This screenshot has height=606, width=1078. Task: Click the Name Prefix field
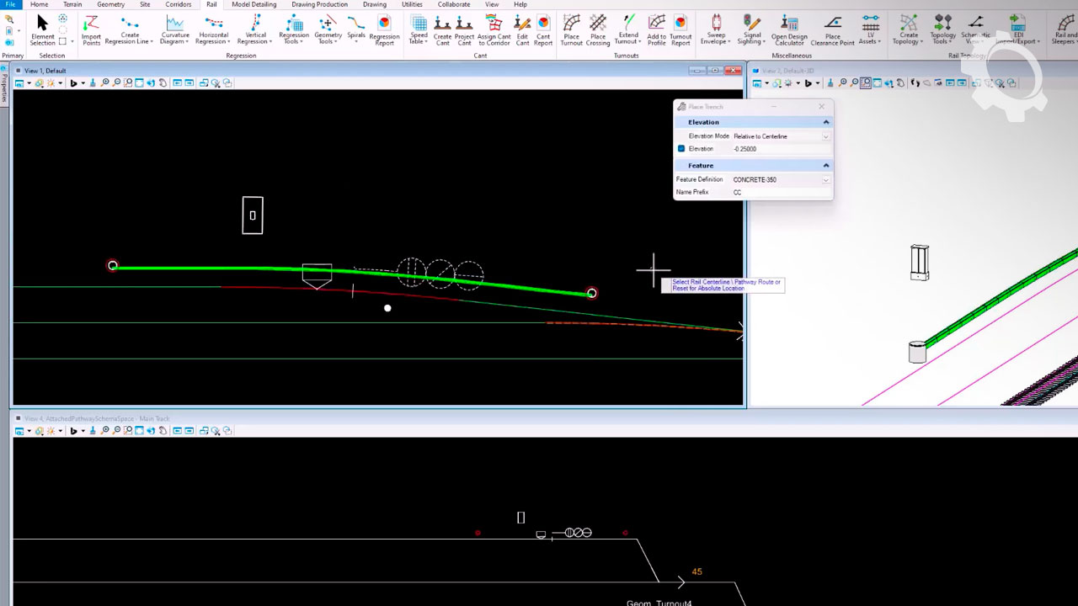[x=780, y=193]
